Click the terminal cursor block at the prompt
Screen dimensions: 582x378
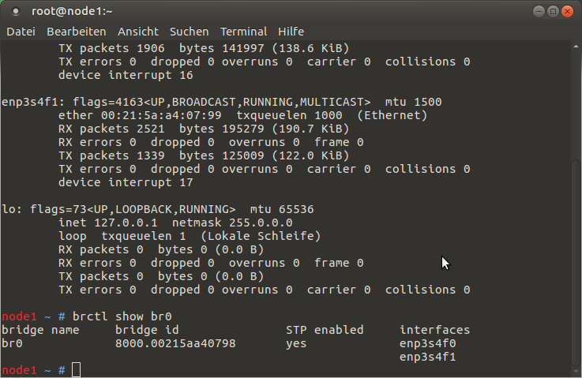click(x=76, y=370)
